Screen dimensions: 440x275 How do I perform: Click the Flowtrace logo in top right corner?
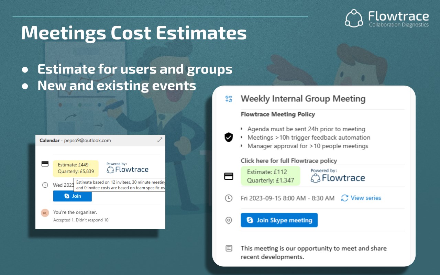pos(387,18)
